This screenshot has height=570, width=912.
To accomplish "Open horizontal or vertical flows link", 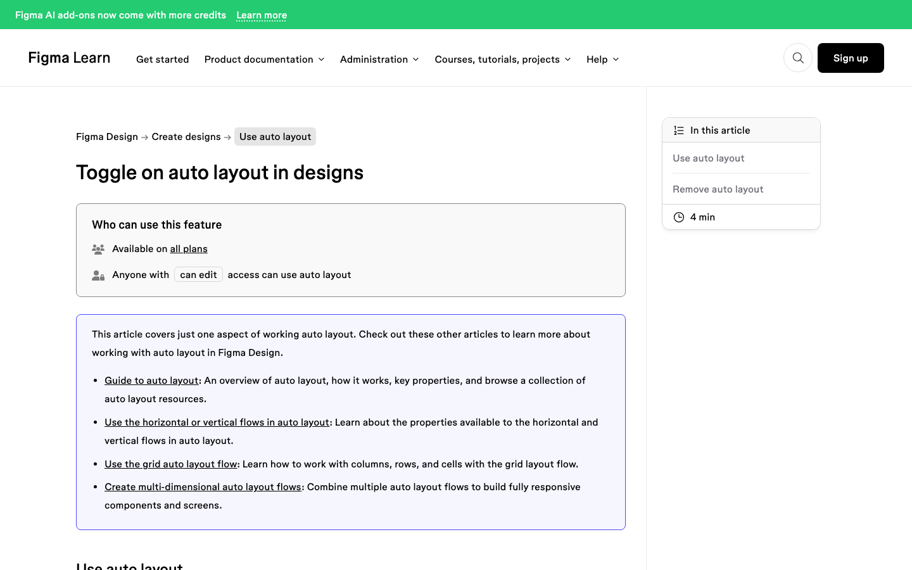I will [x=217, y=422].
